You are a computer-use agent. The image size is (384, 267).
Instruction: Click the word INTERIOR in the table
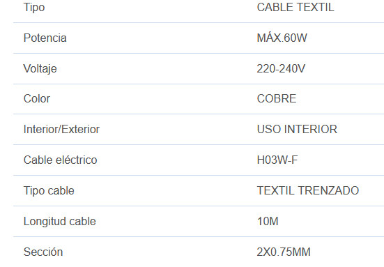point(311,130)
